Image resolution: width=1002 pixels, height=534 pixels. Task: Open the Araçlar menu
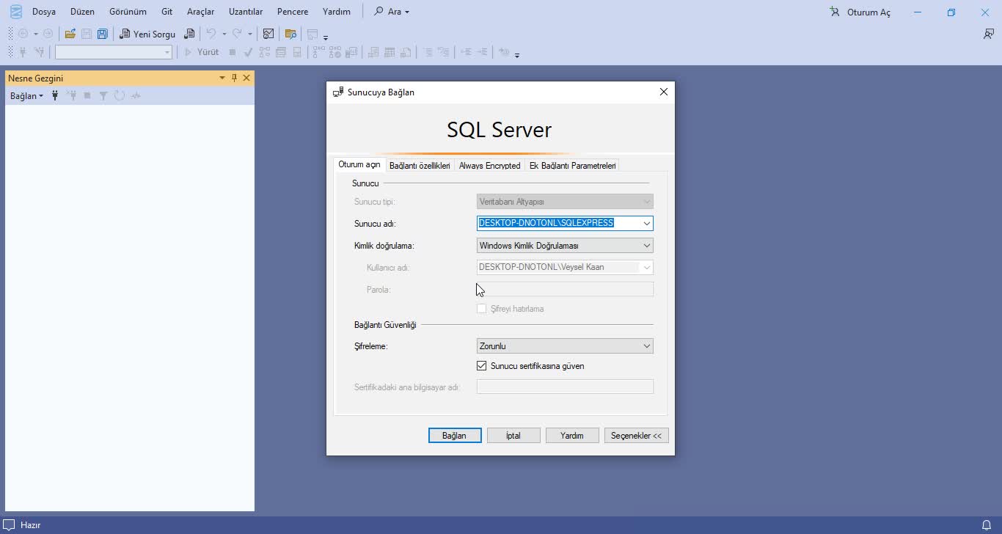pos(200,12)
